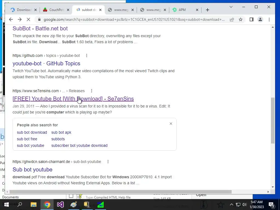The height and width of the screenshot is (210, 280).
Task: Open network status tray icon
Action: 238,205
